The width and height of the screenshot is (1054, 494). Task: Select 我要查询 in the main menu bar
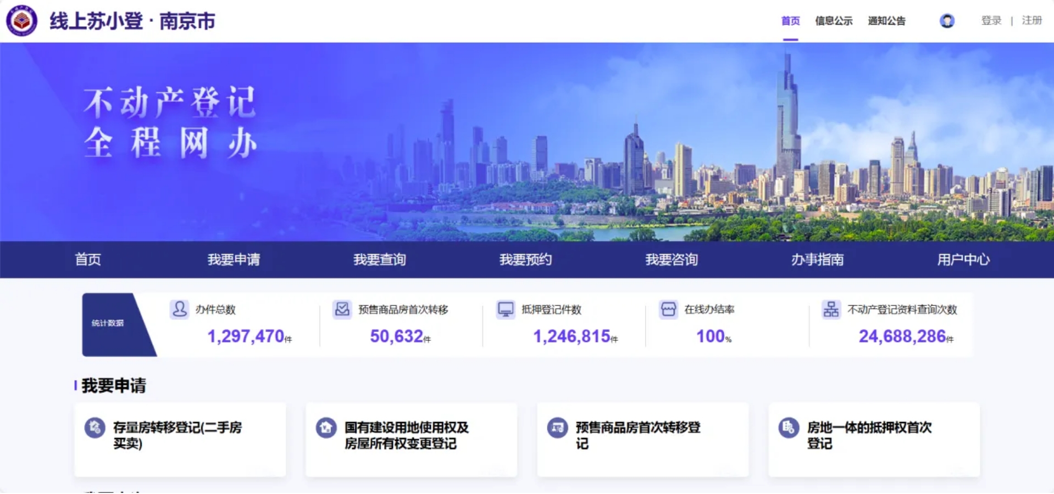click(x=380, y=260)
